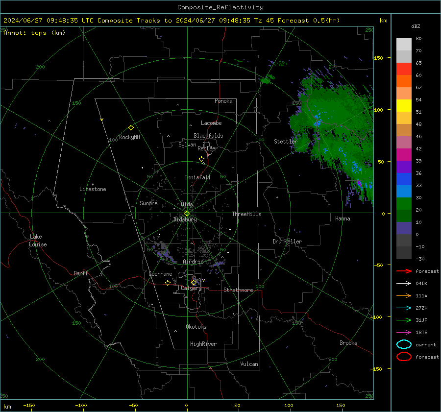
Task: Click the Blackfalds label
Action: click(208, 136)
